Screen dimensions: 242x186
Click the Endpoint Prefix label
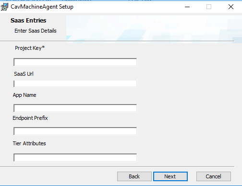30,118
